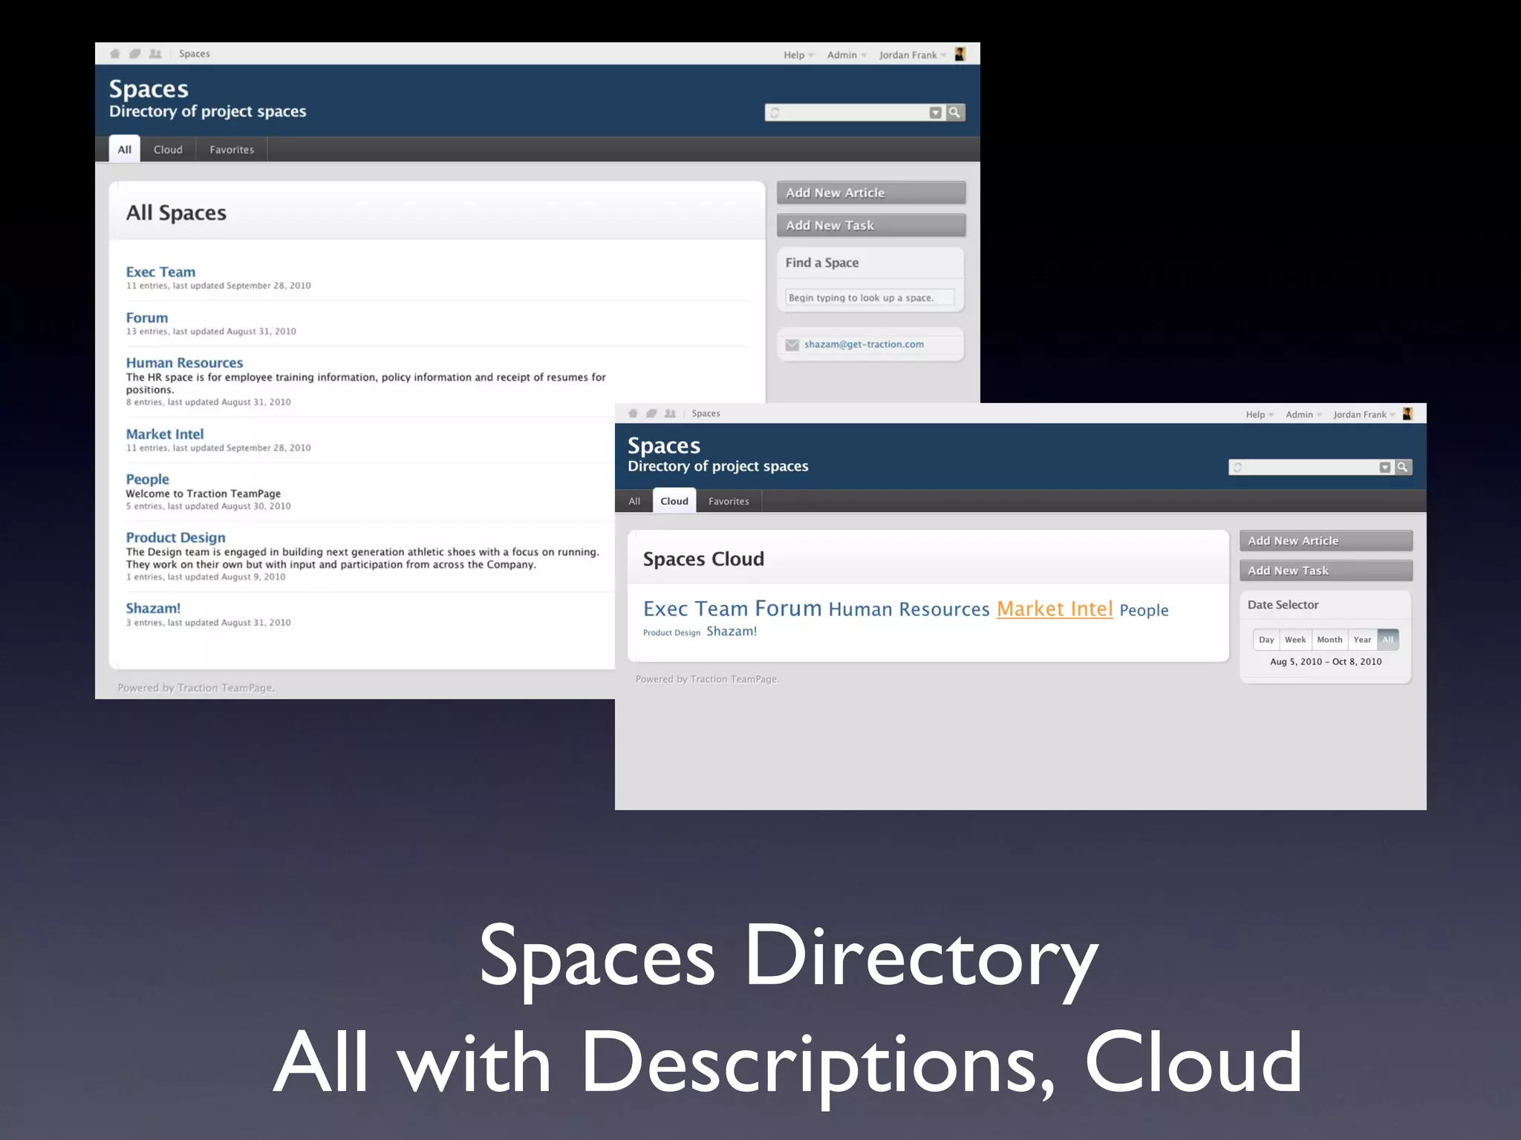1521x1140 pixels.
Task: Click Find a Space lookup field
Action: 870,298
